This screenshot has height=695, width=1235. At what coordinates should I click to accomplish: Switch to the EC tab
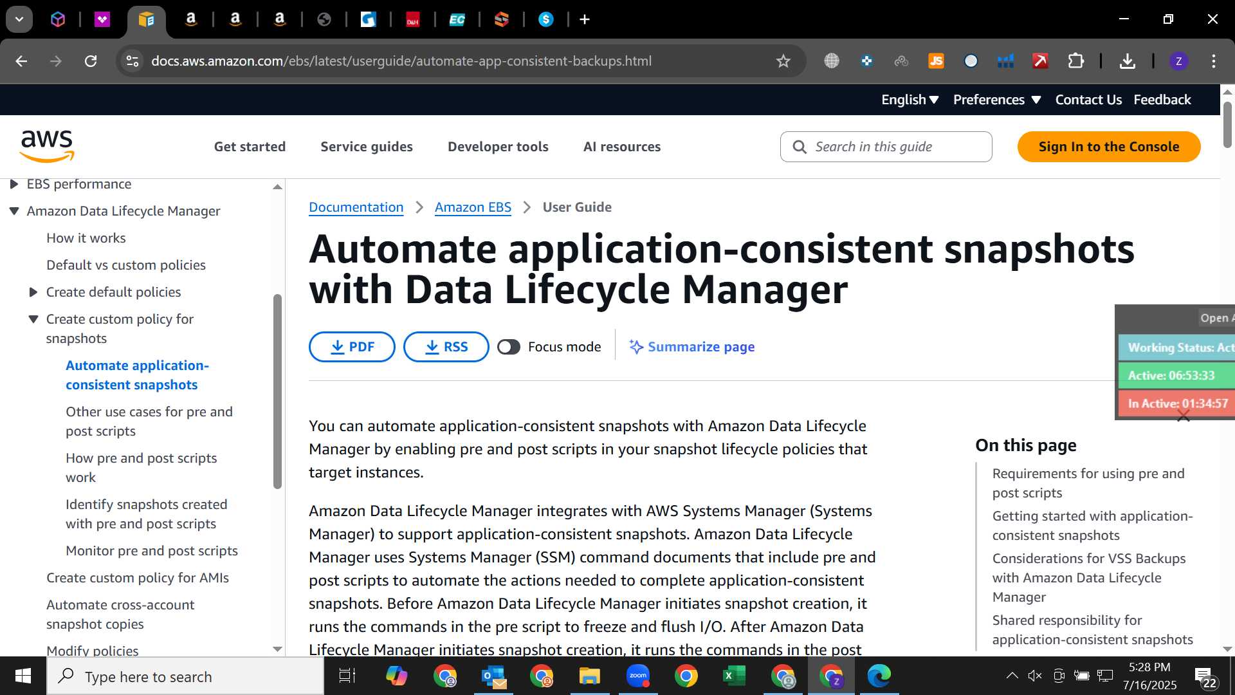point(457,19)
